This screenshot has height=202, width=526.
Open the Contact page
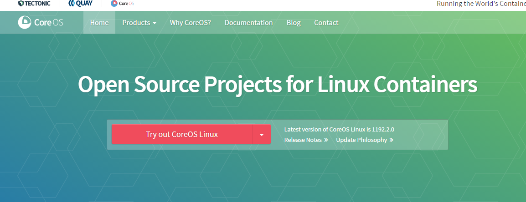click(326, 22)
